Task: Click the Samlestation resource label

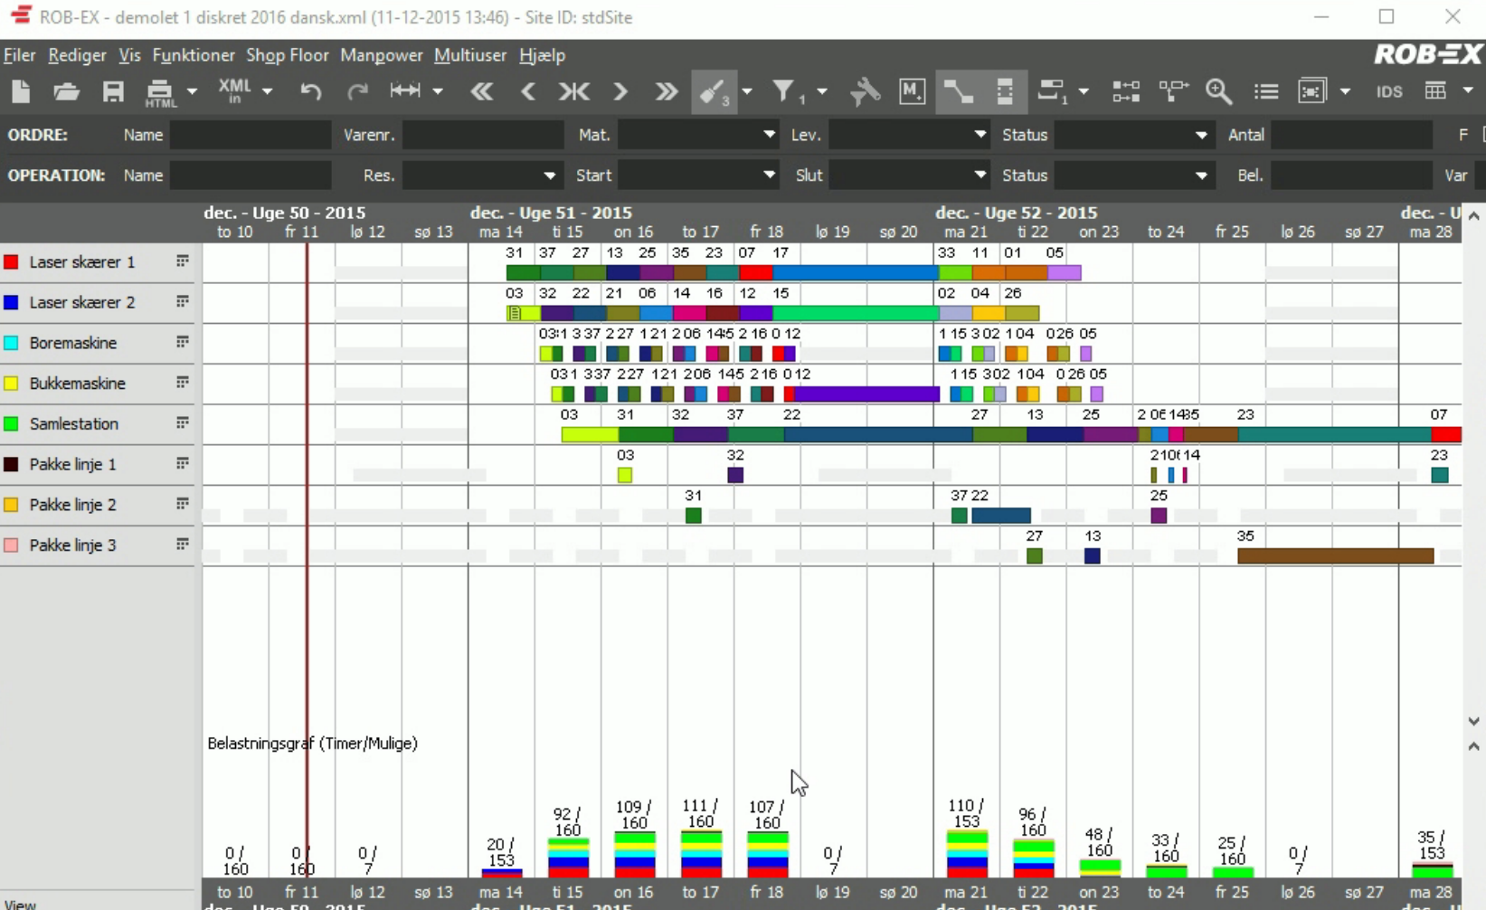Action: [74, 424]
